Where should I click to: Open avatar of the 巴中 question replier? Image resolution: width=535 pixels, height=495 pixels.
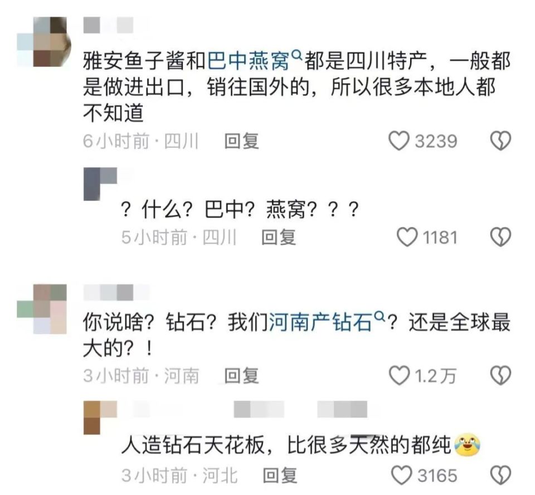point(100,183)
